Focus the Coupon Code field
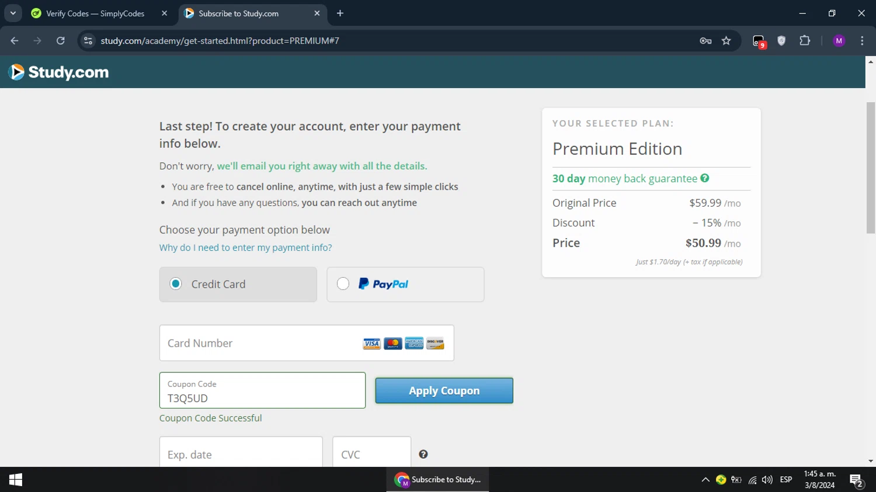Screen dimensions: 876x492 coord(262,390)
